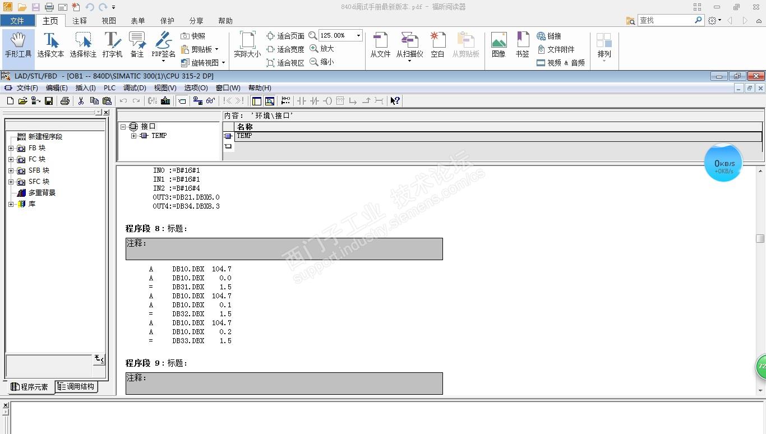
Task: Insert an Image annotation (图像)
Action: click(x=499, y=45)
